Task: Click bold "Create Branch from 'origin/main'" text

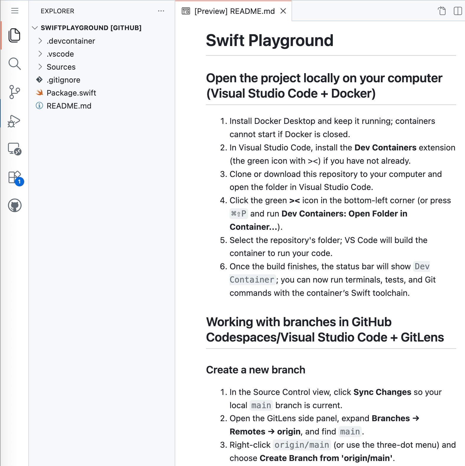Action: coord(326,458)
